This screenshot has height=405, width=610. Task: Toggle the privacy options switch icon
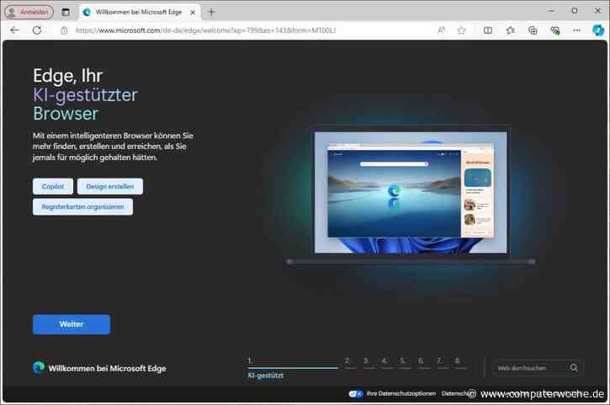click(356, 394)
